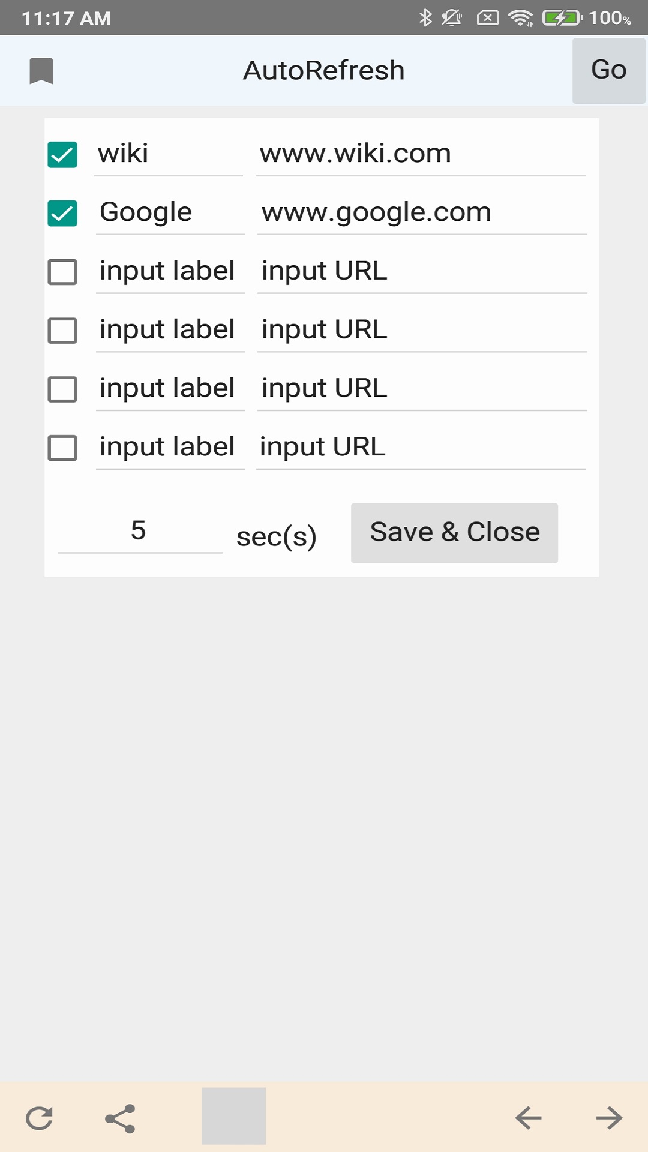
Task: Uncheck the Google bookmark checkbox
Action: click(x=62, y=213)
